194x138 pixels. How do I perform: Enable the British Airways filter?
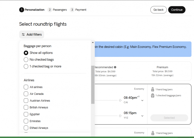26,107
